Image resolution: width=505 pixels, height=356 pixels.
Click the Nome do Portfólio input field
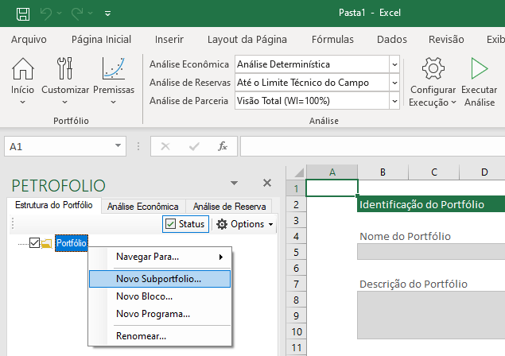(431, 251)
